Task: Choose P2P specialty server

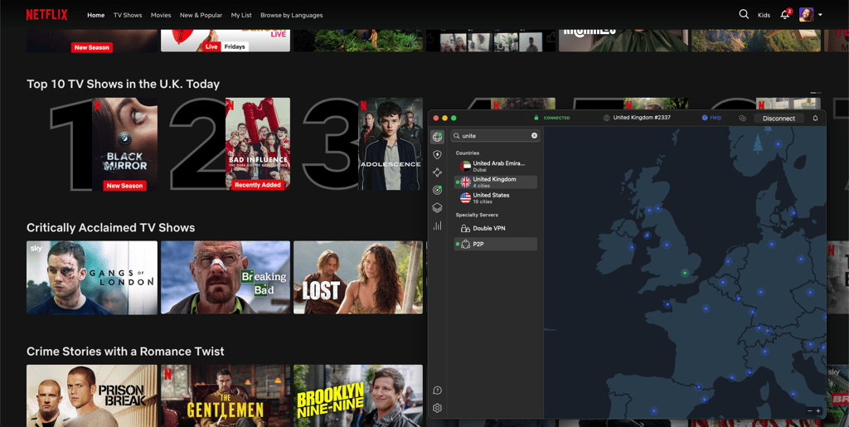Action: 496,244
